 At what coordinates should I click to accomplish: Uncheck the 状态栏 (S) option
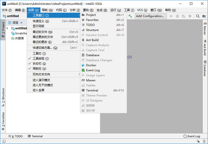click(x=53, y=64)
